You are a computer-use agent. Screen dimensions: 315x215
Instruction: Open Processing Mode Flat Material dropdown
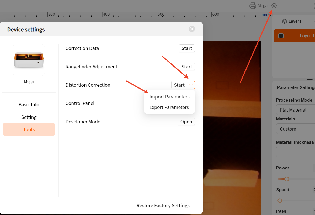pos(296,110)
